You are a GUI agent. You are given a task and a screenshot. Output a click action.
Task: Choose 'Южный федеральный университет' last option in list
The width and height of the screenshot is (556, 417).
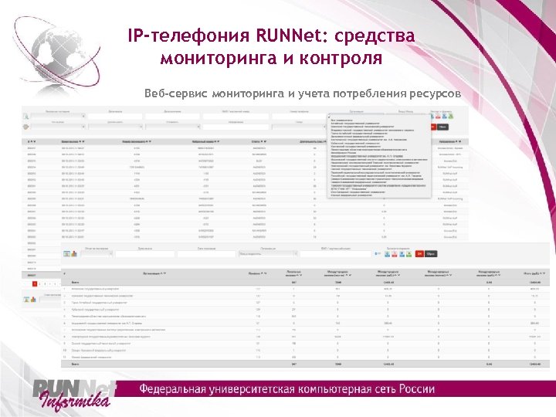pos(351,195)
